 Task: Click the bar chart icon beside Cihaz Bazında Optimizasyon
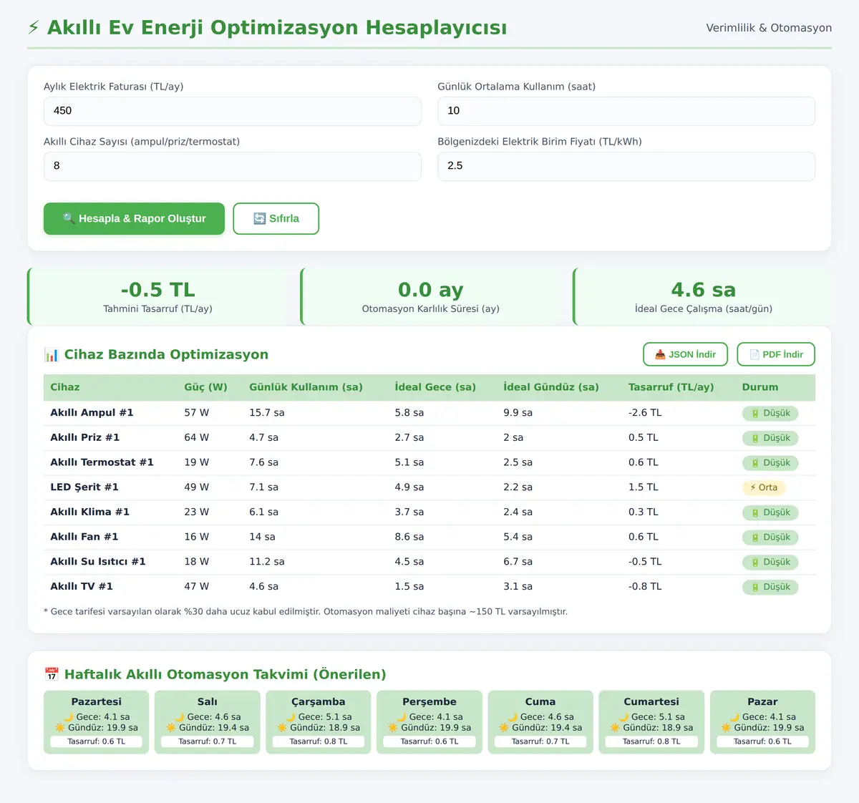pos(52,354)
